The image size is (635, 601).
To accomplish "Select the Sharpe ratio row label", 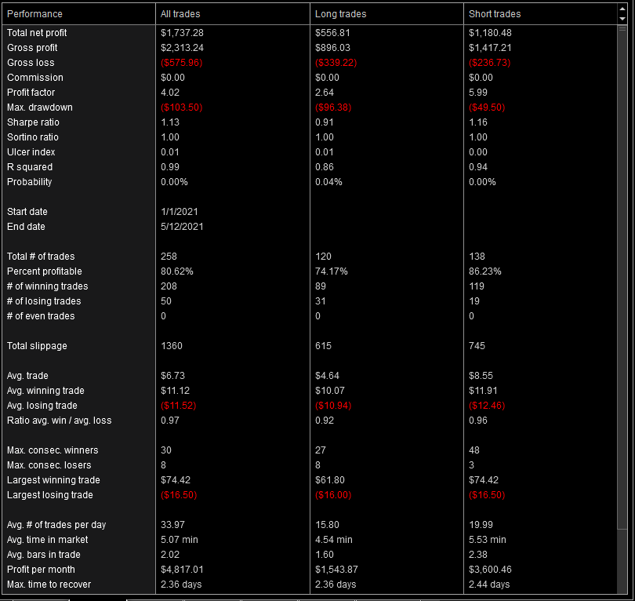I will coord(33,122).
